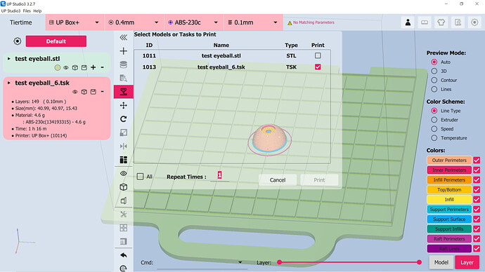Select the Auto preview mode

434,62
